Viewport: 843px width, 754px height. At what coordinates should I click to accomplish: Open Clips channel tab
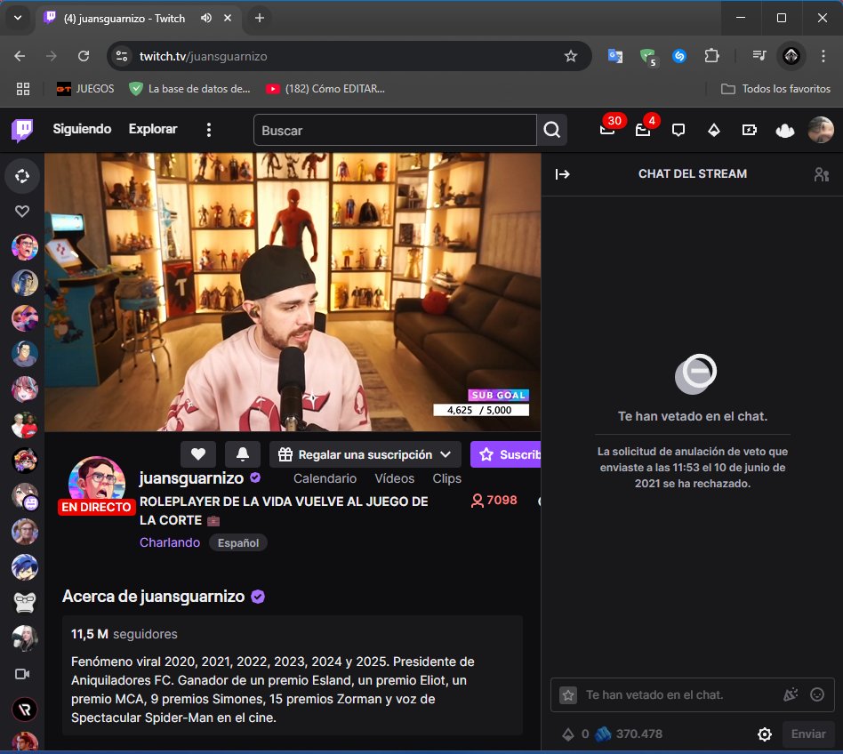click(x=446, y=478)
